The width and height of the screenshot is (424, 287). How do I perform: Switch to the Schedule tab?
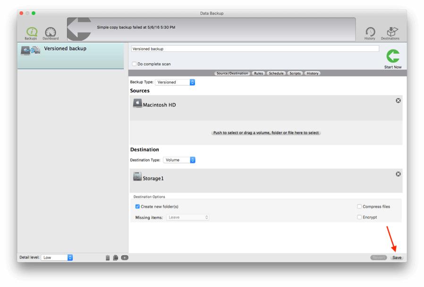275,73
